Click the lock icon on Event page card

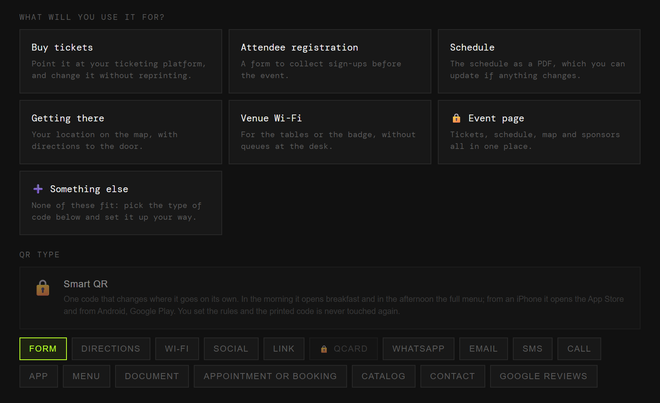(x=456, y=118)
